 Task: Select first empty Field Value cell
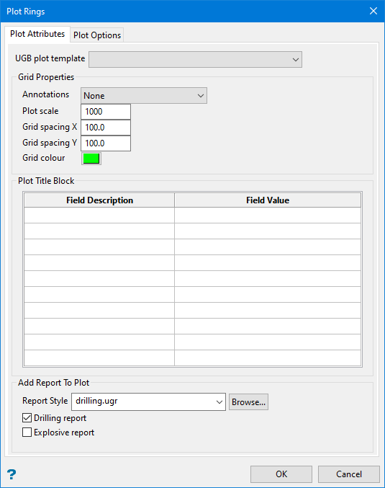pyautogui.click(x=268, y=215)
